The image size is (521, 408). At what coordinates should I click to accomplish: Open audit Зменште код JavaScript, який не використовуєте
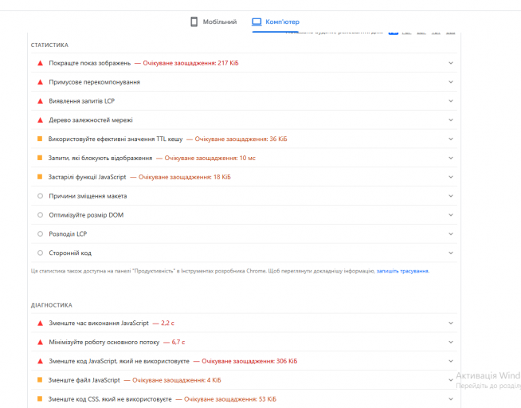tap(119, 361)
